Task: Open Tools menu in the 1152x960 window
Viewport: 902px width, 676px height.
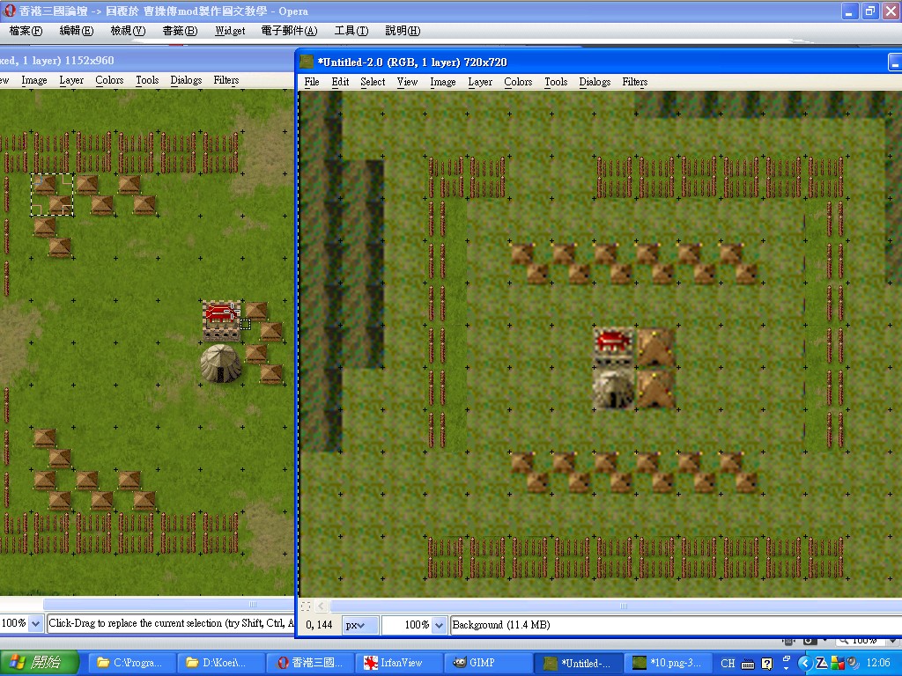Action: 147,80
